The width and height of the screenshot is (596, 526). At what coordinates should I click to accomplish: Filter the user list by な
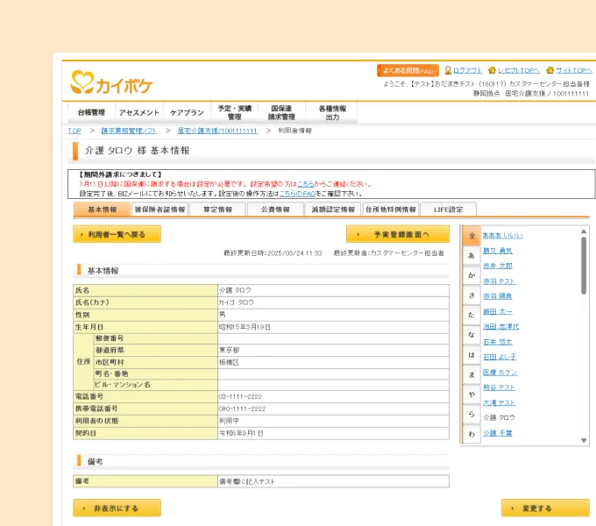472,335
